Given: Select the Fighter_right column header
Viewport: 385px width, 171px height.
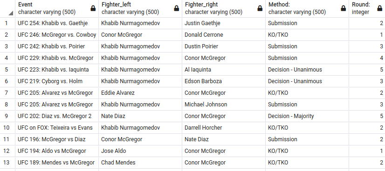Looking at the screenshot, I should click(224, 8).
